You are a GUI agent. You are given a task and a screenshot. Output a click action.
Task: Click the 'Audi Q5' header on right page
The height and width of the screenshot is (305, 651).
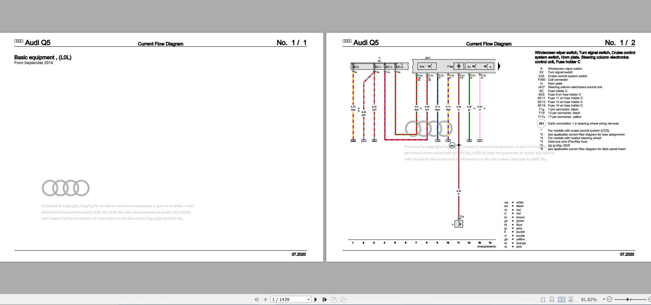click(366, 42)
